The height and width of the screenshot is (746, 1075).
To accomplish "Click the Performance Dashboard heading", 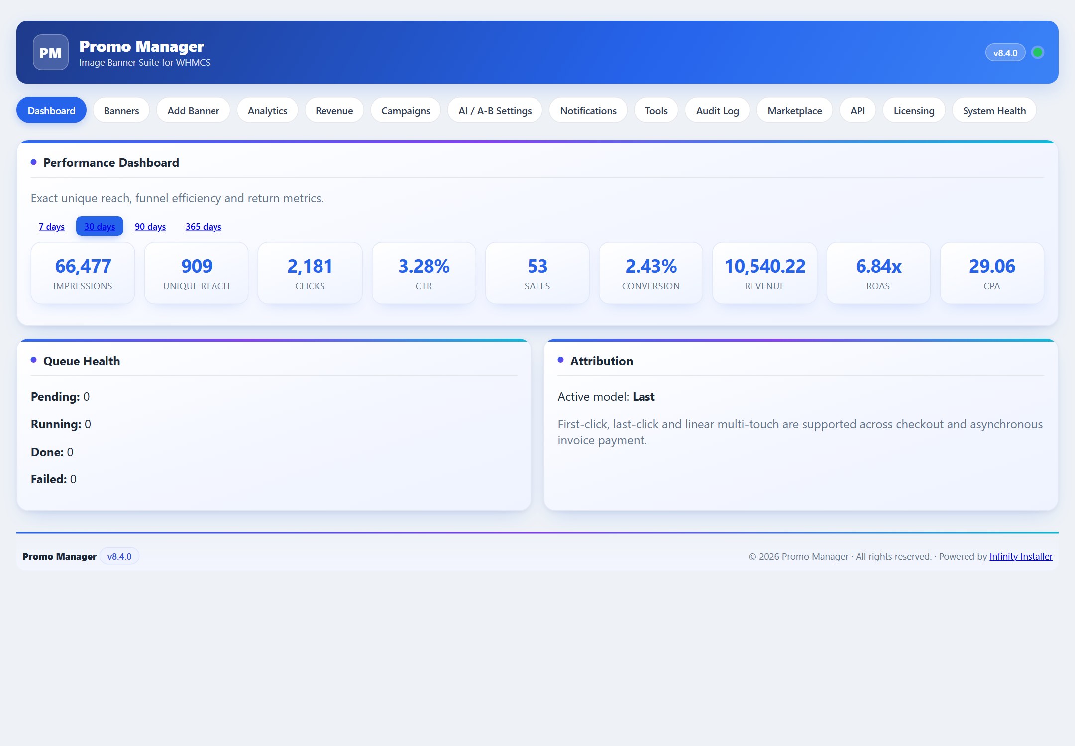I will 111,162.
